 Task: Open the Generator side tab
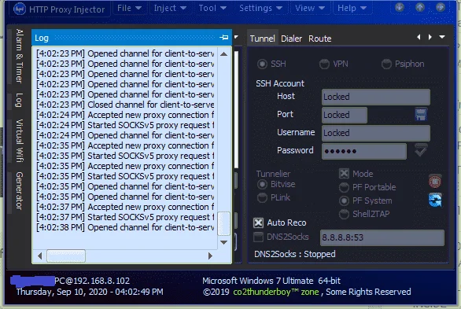[19, 190]
